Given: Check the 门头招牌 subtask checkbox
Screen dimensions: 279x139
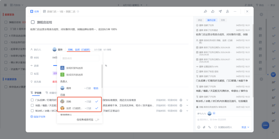Looking at the screenshot, I should (32, 100).
